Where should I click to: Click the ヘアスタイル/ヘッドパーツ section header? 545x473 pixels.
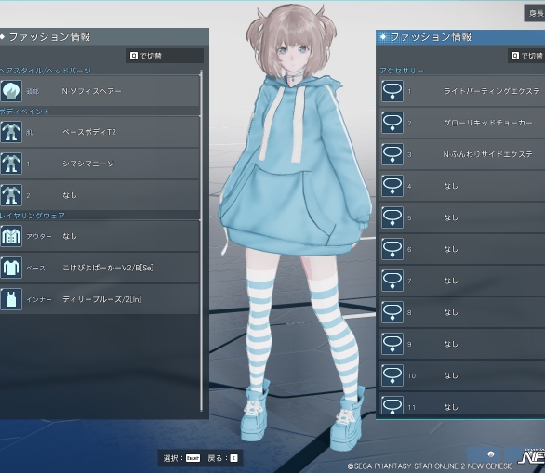point(46,71)
